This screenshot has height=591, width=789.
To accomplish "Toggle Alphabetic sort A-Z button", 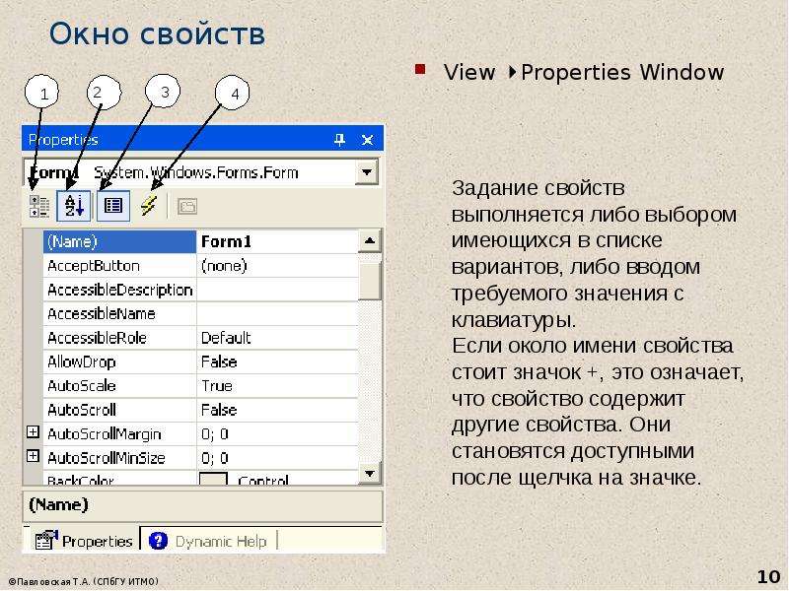I will click(73, 206).
